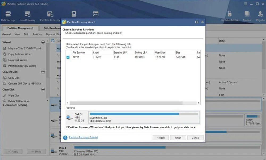Open the hamburger menu in title bar
Screen dimensions: 266x160
pos(246,4)
